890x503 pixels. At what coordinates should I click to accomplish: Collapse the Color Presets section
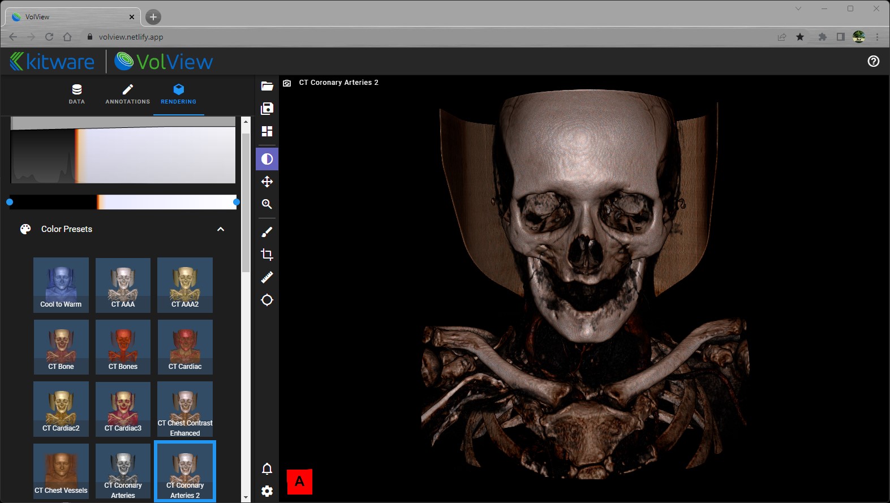221,229
